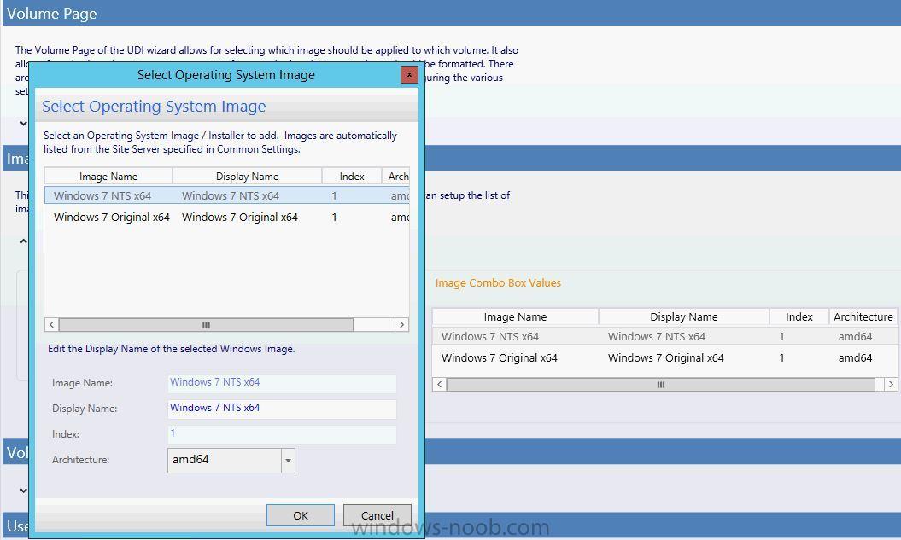Click index 1 of Windows 7 Original x64 in Combo Box Values

coord(781,357)
